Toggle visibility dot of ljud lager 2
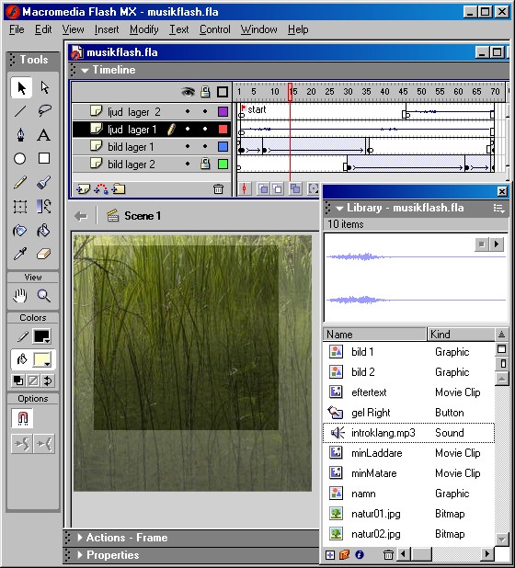 pos(188,111)
